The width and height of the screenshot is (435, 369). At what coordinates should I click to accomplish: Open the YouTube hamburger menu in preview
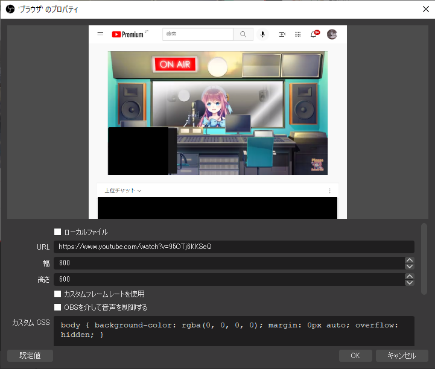point(100,34)
